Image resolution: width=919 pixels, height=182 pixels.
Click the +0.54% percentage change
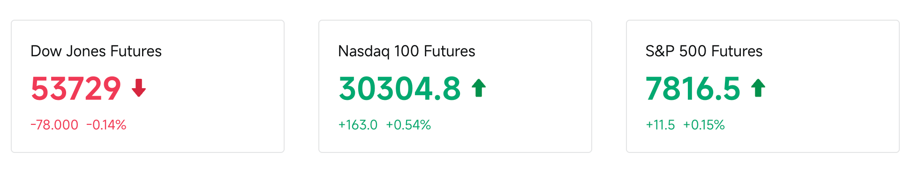[408, 125]
